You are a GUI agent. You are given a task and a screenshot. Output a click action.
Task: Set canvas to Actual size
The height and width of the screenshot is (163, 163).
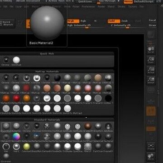click(x=151, y=70)
